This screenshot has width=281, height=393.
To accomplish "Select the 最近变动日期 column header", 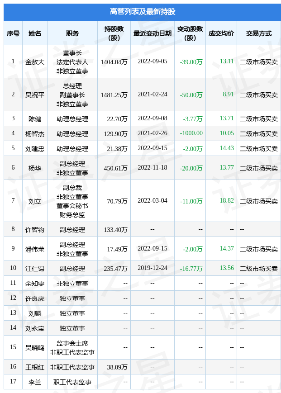I will click(x=152, y=33).
